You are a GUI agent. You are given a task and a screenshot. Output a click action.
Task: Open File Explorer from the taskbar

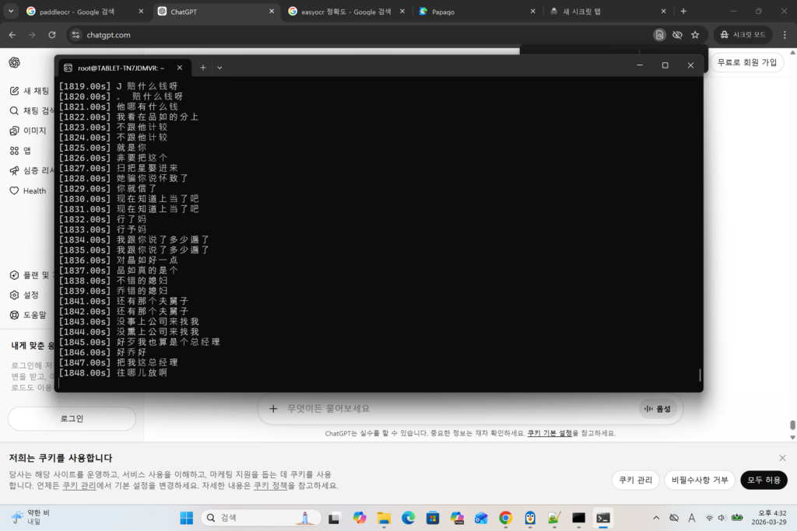point(384,518)
